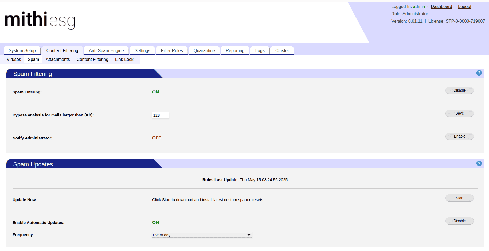The width and height of the screenshot is (489, 251).
Task: Click the bypass size input field
Action: (x=160, y=115)
